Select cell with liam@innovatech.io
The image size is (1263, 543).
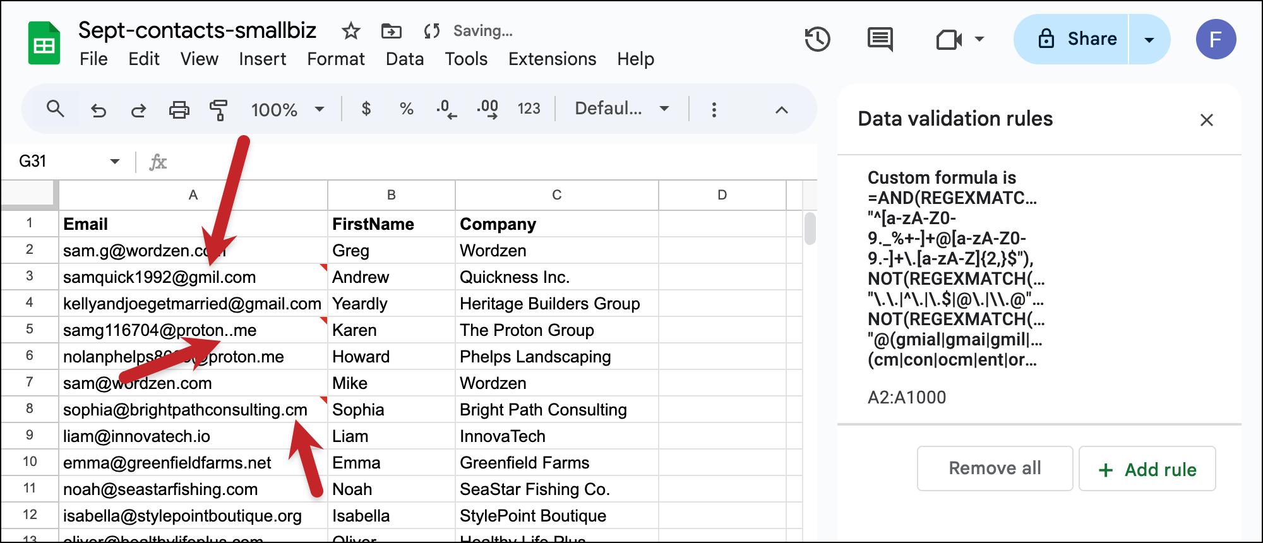coord(193,436)
